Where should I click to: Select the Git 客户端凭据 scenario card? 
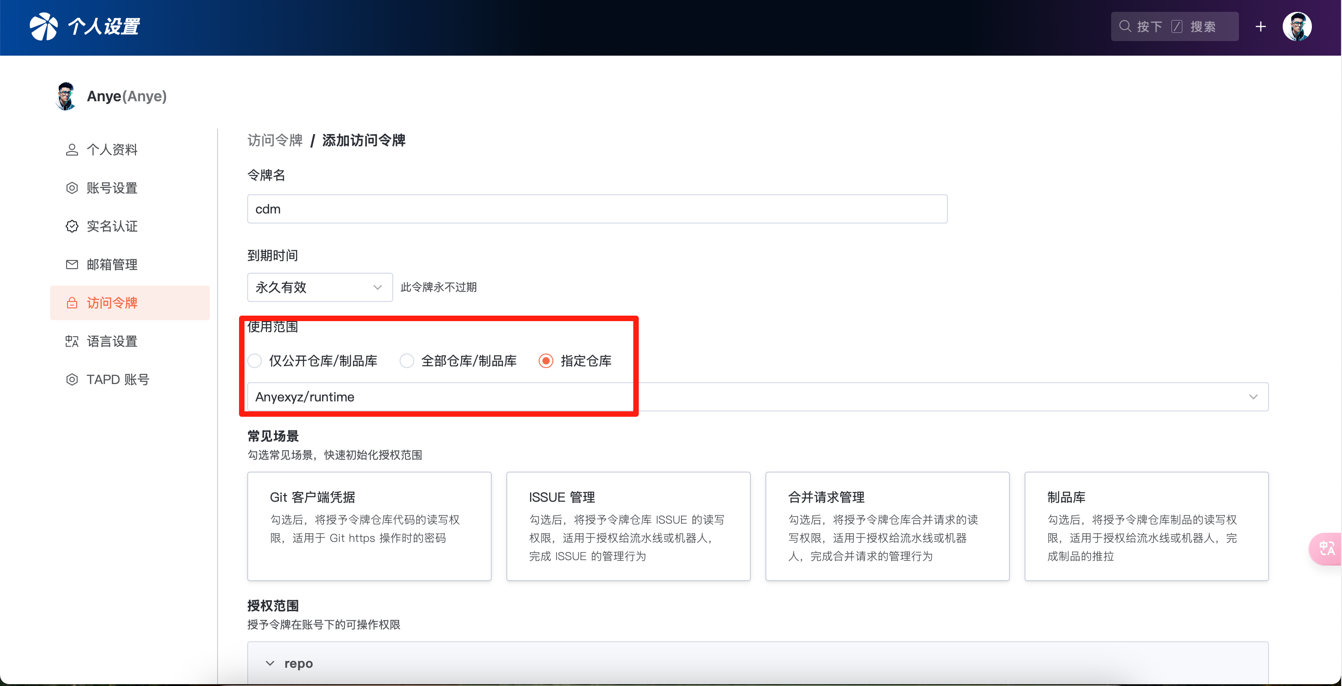pyautogui.click(x=369, y=525)
